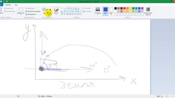Open the Повернуть rotate dropdown
The image size is (175, 98).
click(x=31, y=14)
